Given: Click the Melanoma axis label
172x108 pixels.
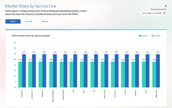Looking at the screenshot, I should point(156,94).
